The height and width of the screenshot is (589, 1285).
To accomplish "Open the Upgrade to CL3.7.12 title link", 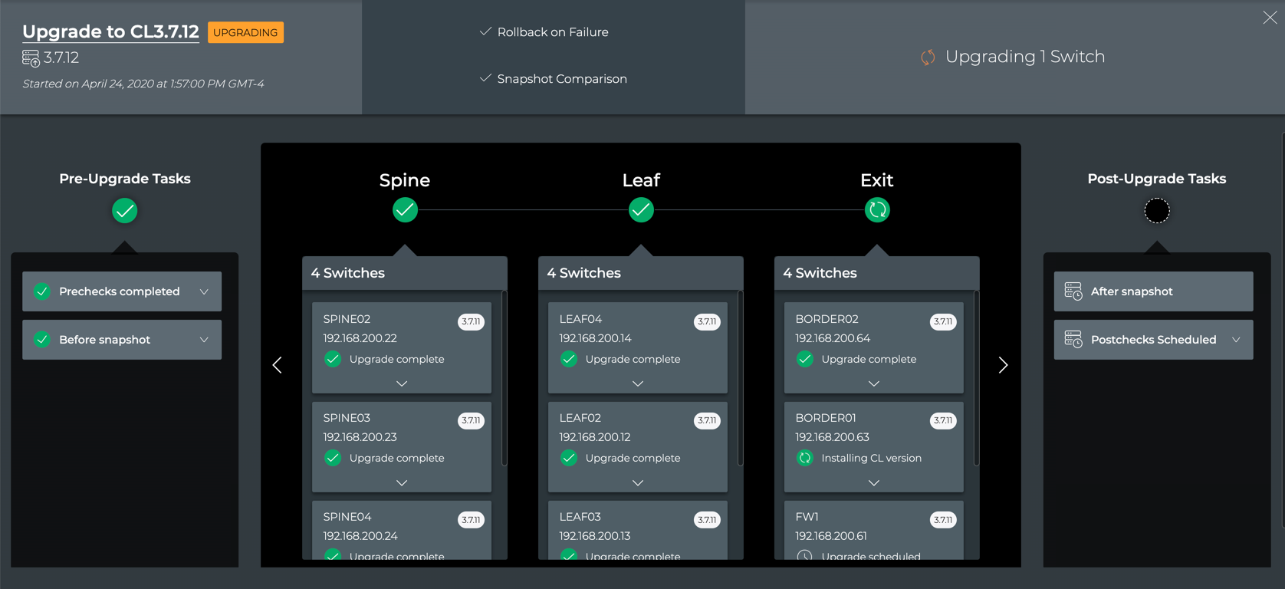I will coord(110,31).
